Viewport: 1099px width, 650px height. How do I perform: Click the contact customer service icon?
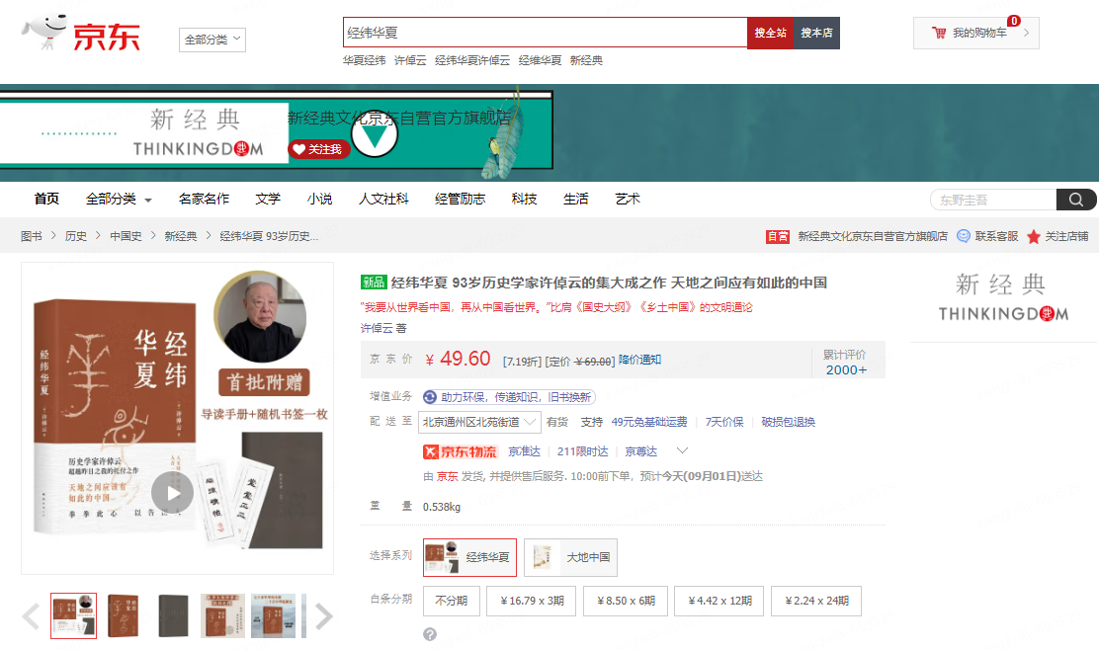[x=964, y=236]
